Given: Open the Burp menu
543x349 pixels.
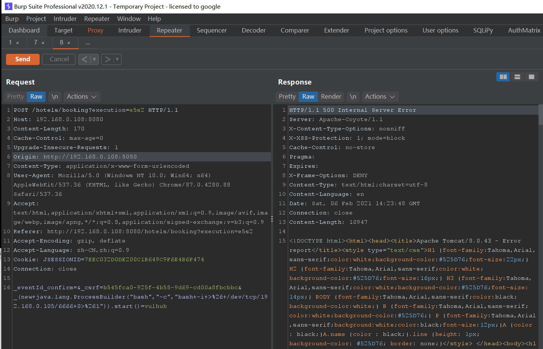Looking at the screenshot, I should coord(12,19).
